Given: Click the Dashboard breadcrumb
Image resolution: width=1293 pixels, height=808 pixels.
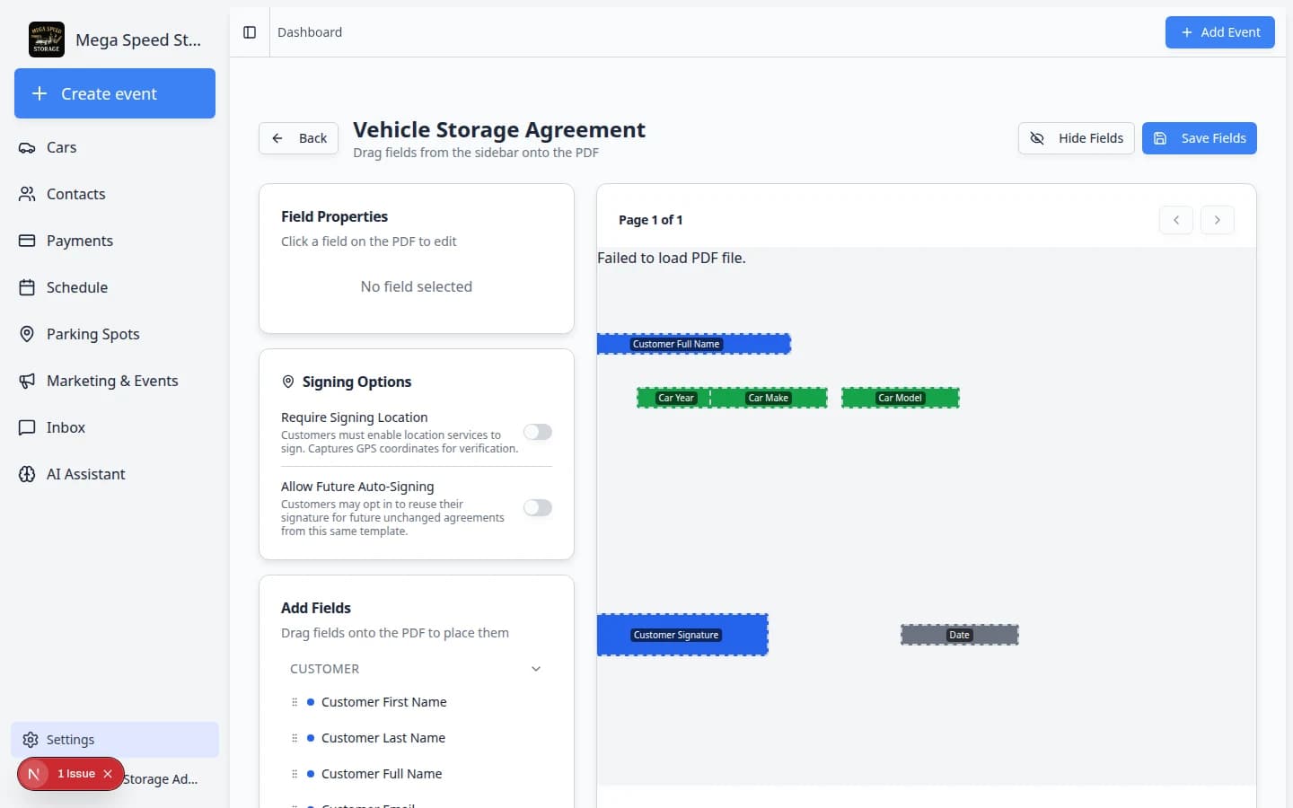Looking at the screenshot, I should click(310, 32).
